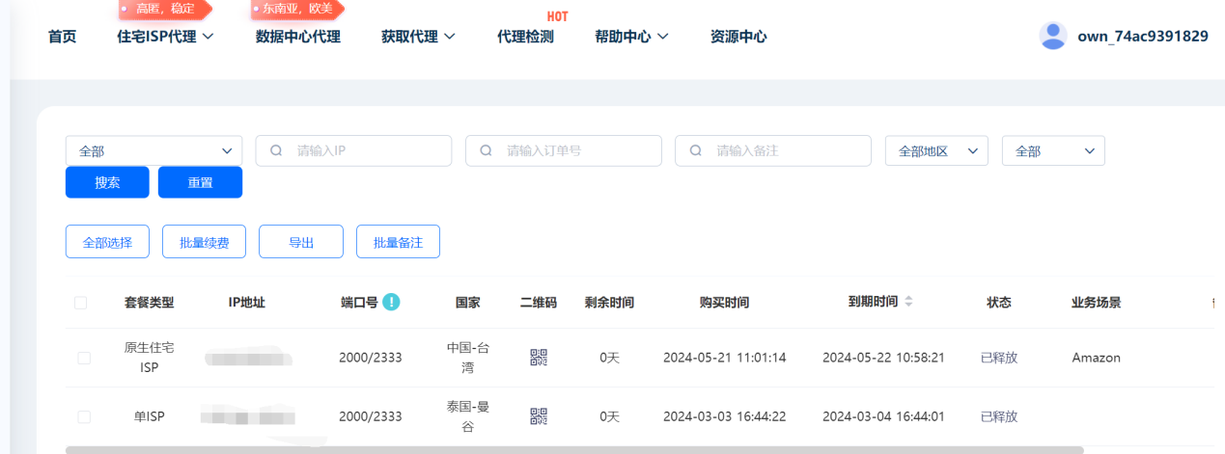Viewport: 1225px width, 454px height.
Task: Click expiry time 2024-05-22 10:58:21
Action: 883,358
